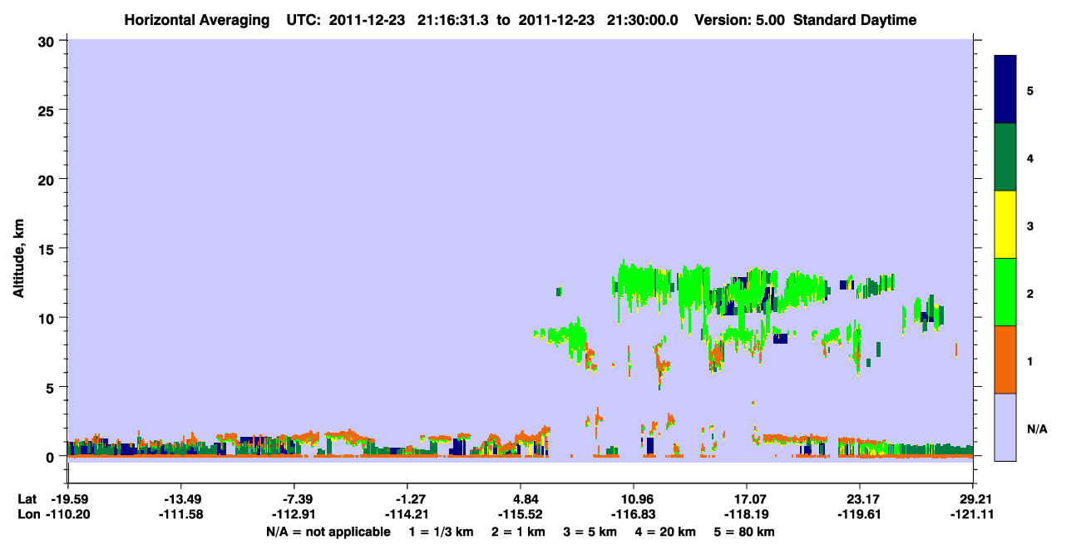
Task: Click the dark blue colorbar segment labeled 5
Action: [1005, 90]
